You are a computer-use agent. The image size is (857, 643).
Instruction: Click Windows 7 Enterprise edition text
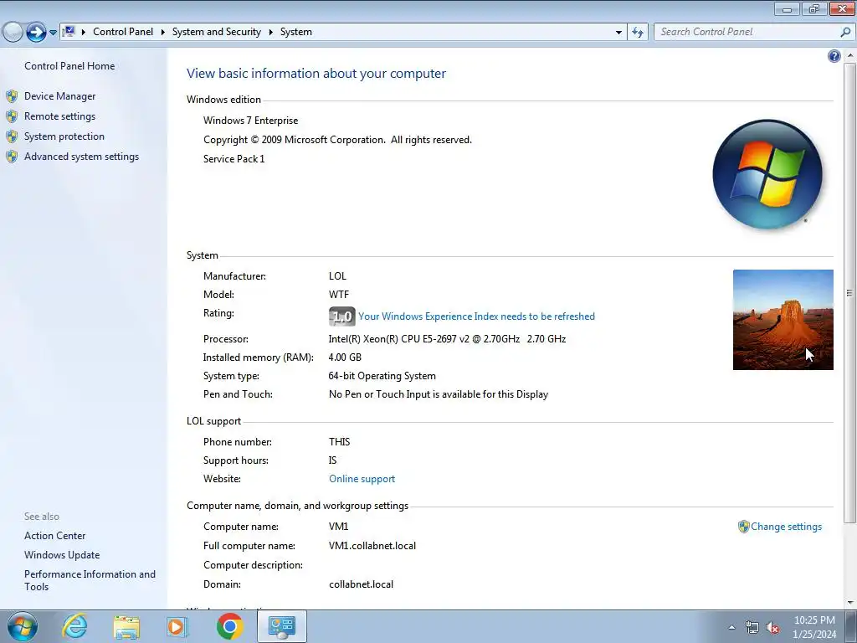pyautogui.click(x=251, y=121)
